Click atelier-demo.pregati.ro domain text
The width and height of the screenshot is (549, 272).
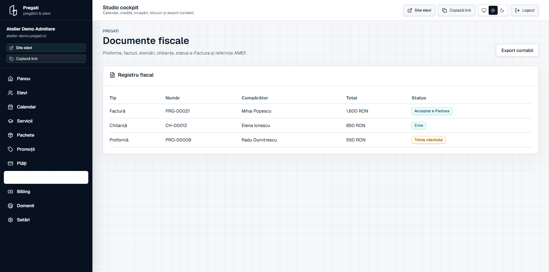26,36
